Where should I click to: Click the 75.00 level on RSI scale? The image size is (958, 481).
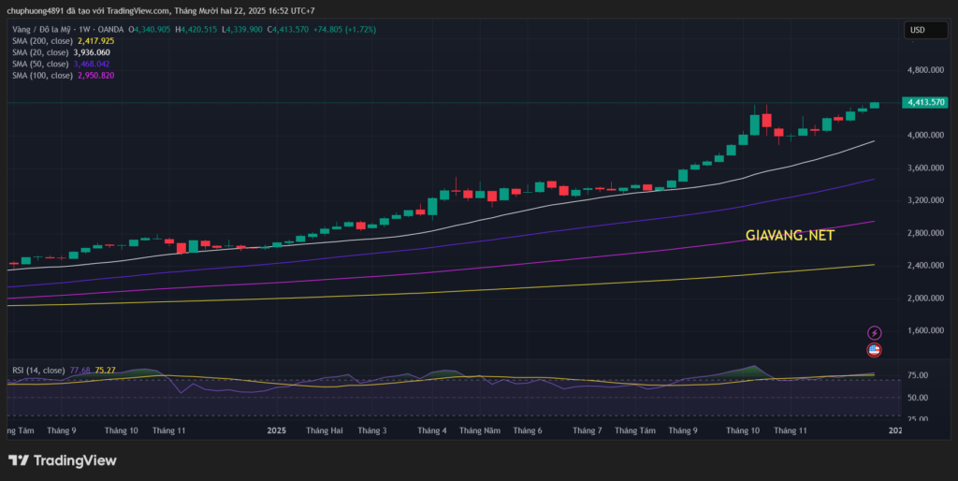[918, 375]
